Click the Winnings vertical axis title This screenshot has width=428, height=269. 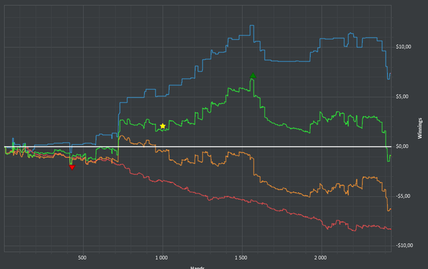coord(420,128)
